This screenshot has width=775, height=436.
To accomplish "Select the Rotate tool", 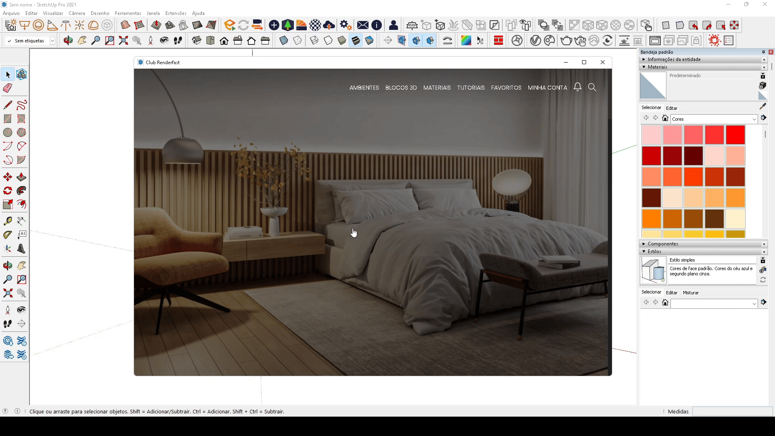I will pyautogui.click(x=8, y=191).
